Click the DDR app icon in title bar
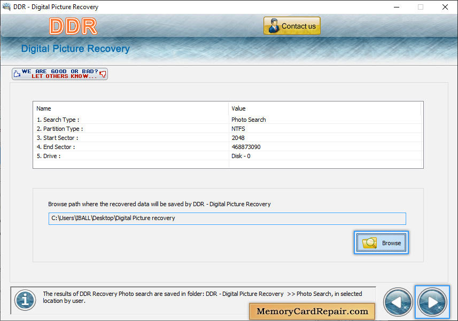 pos(6,7)
